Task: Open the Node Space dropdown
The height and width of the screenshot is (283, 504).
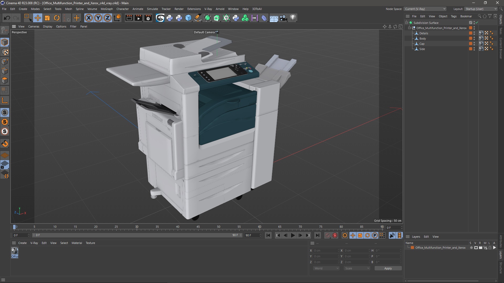Action: pyautogui.click(x=425, y=9)
